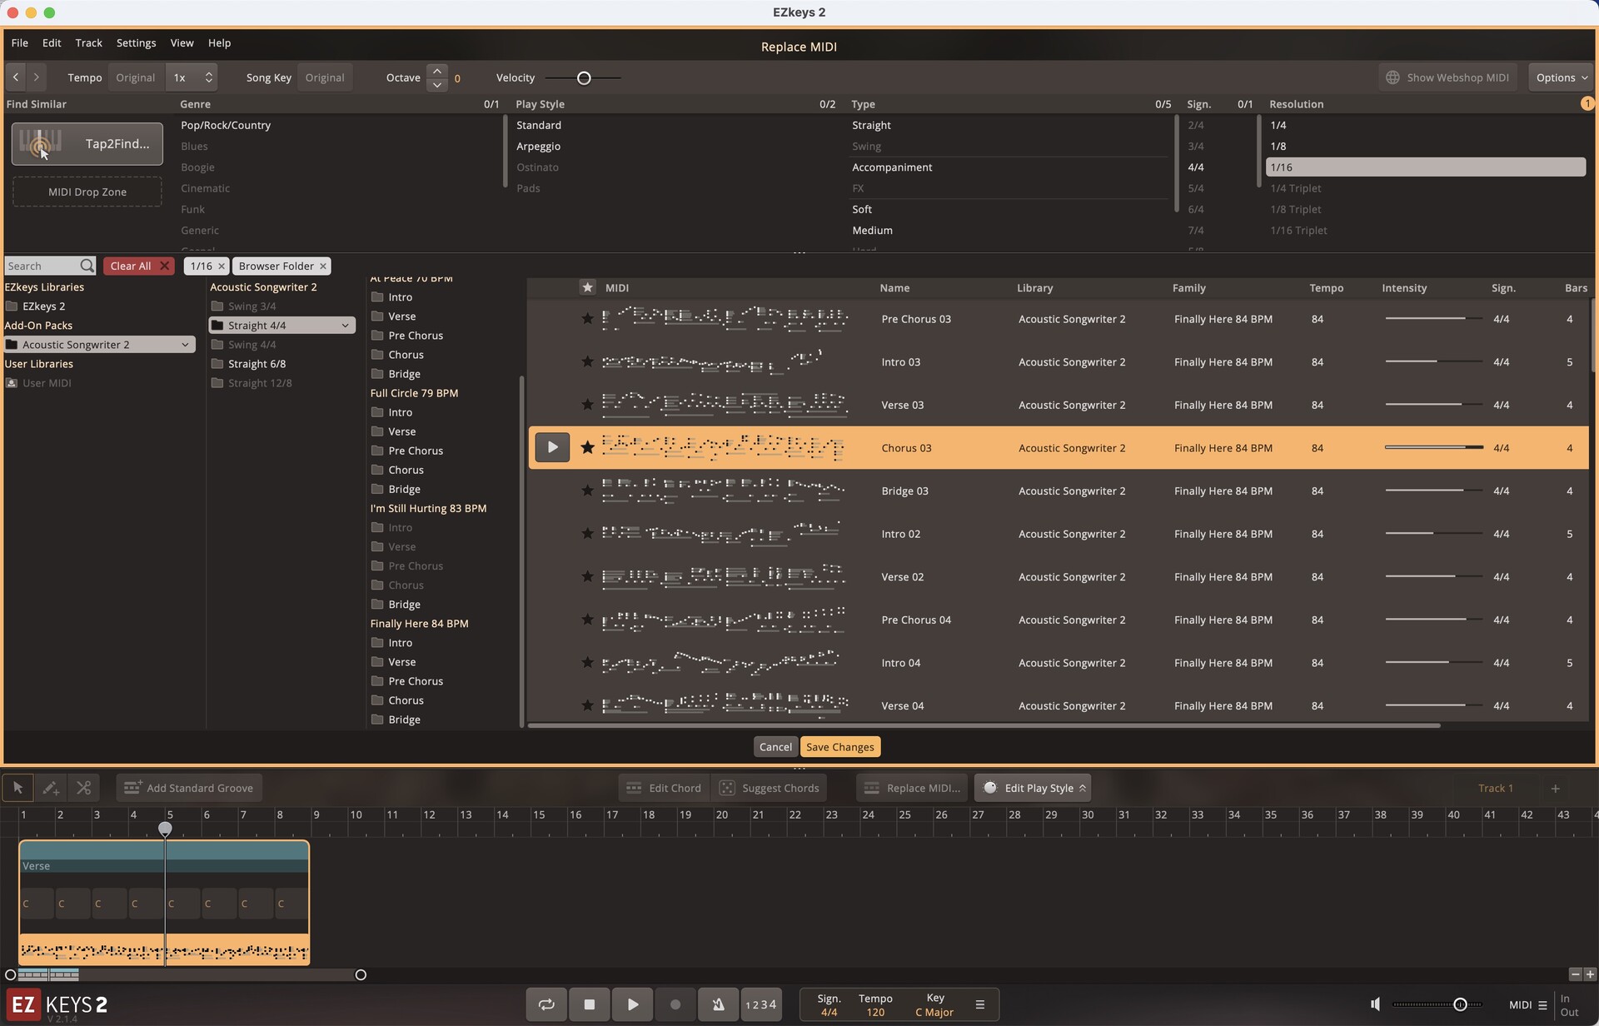The width and height of the screenshot is (1599, 1026).
Task: Favorite the Pre Chorus 03 star
Action: pyautogui.click(x=587, y=319)
